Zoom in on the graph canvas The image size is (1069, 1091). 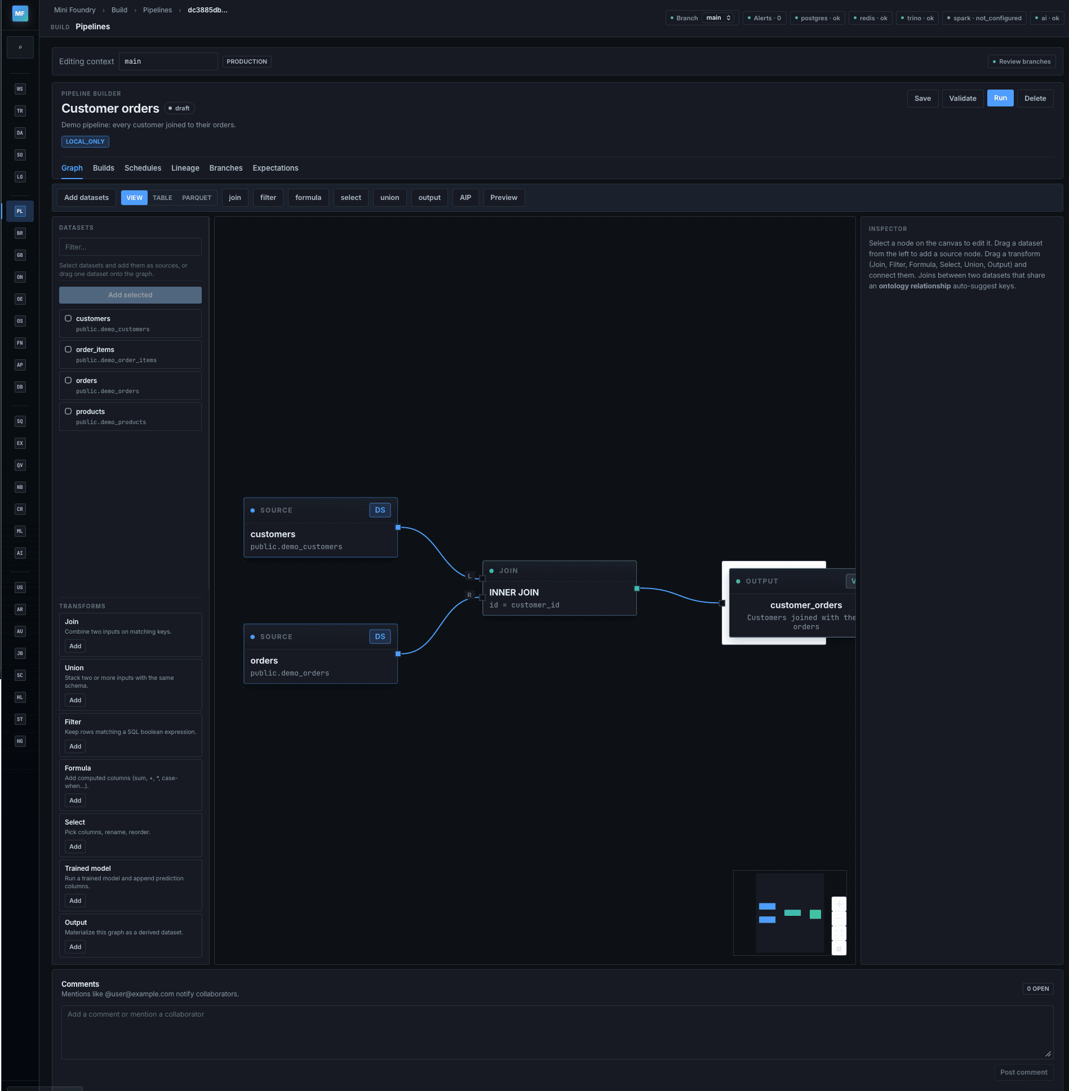839,904
